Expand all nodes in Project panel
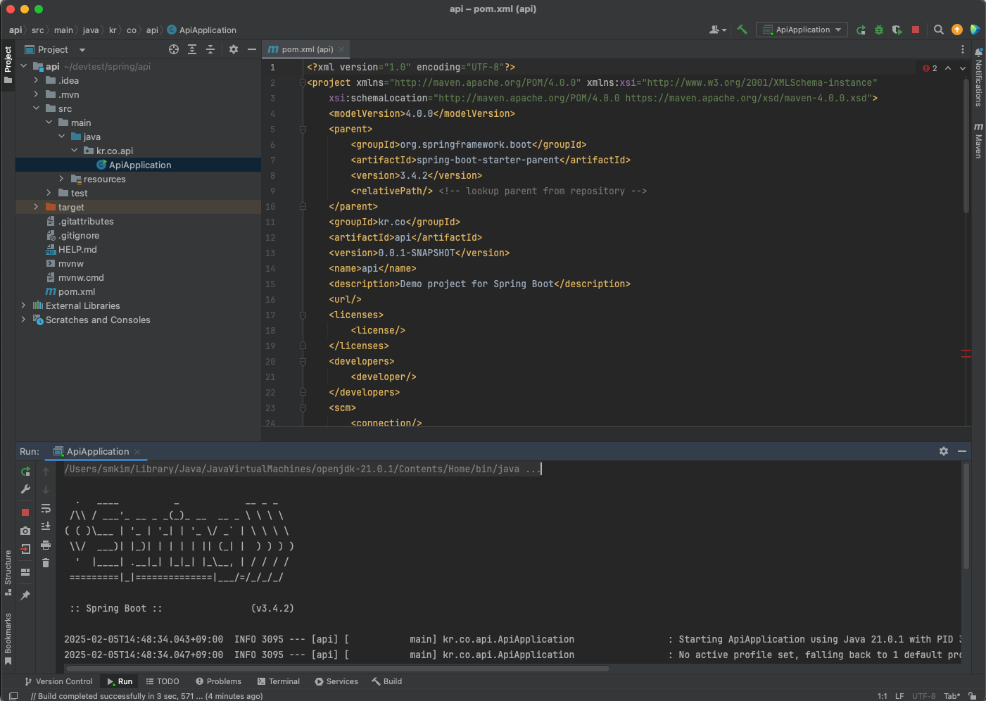This screenshot has width=986, height=701. click(192, 49)
